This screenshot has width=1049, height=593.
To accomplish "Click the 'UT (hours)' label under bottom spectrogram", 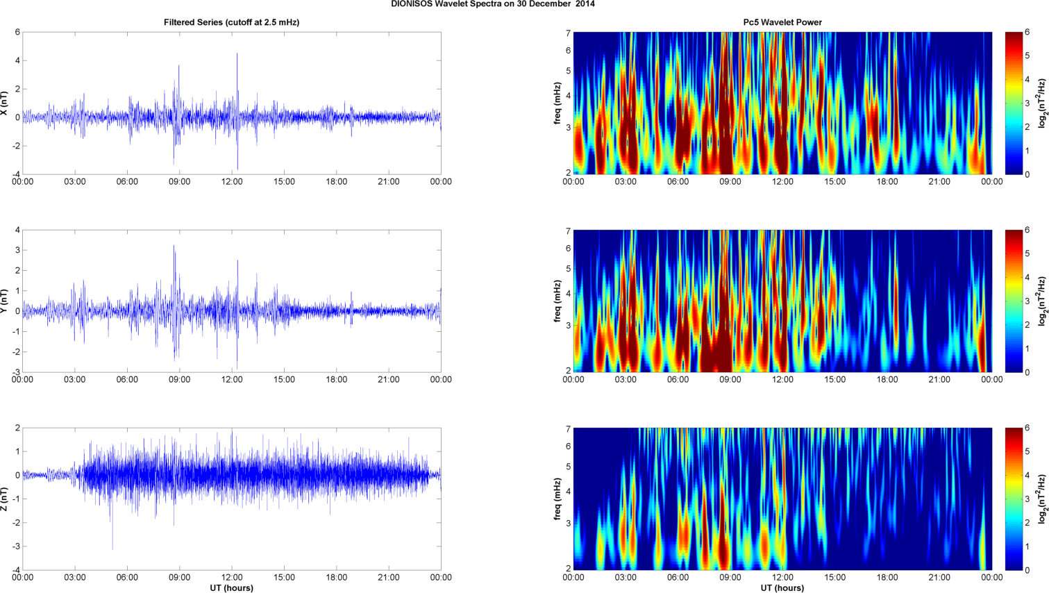I will pos(782,587).
